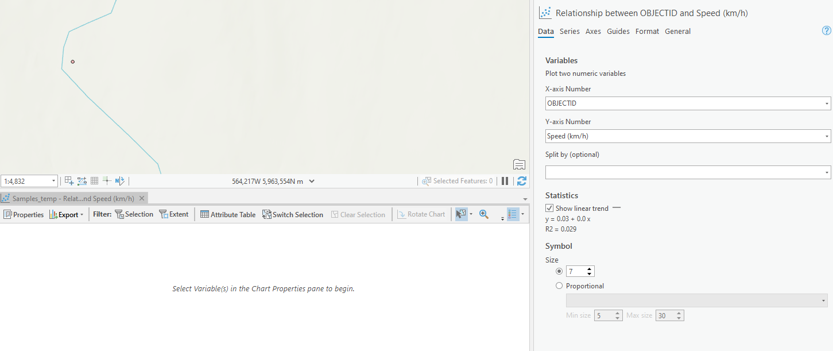The width and height of the screenshot is (833, 351).
Task: Increase symbol Size using the stepper
Action: point(590,268)
